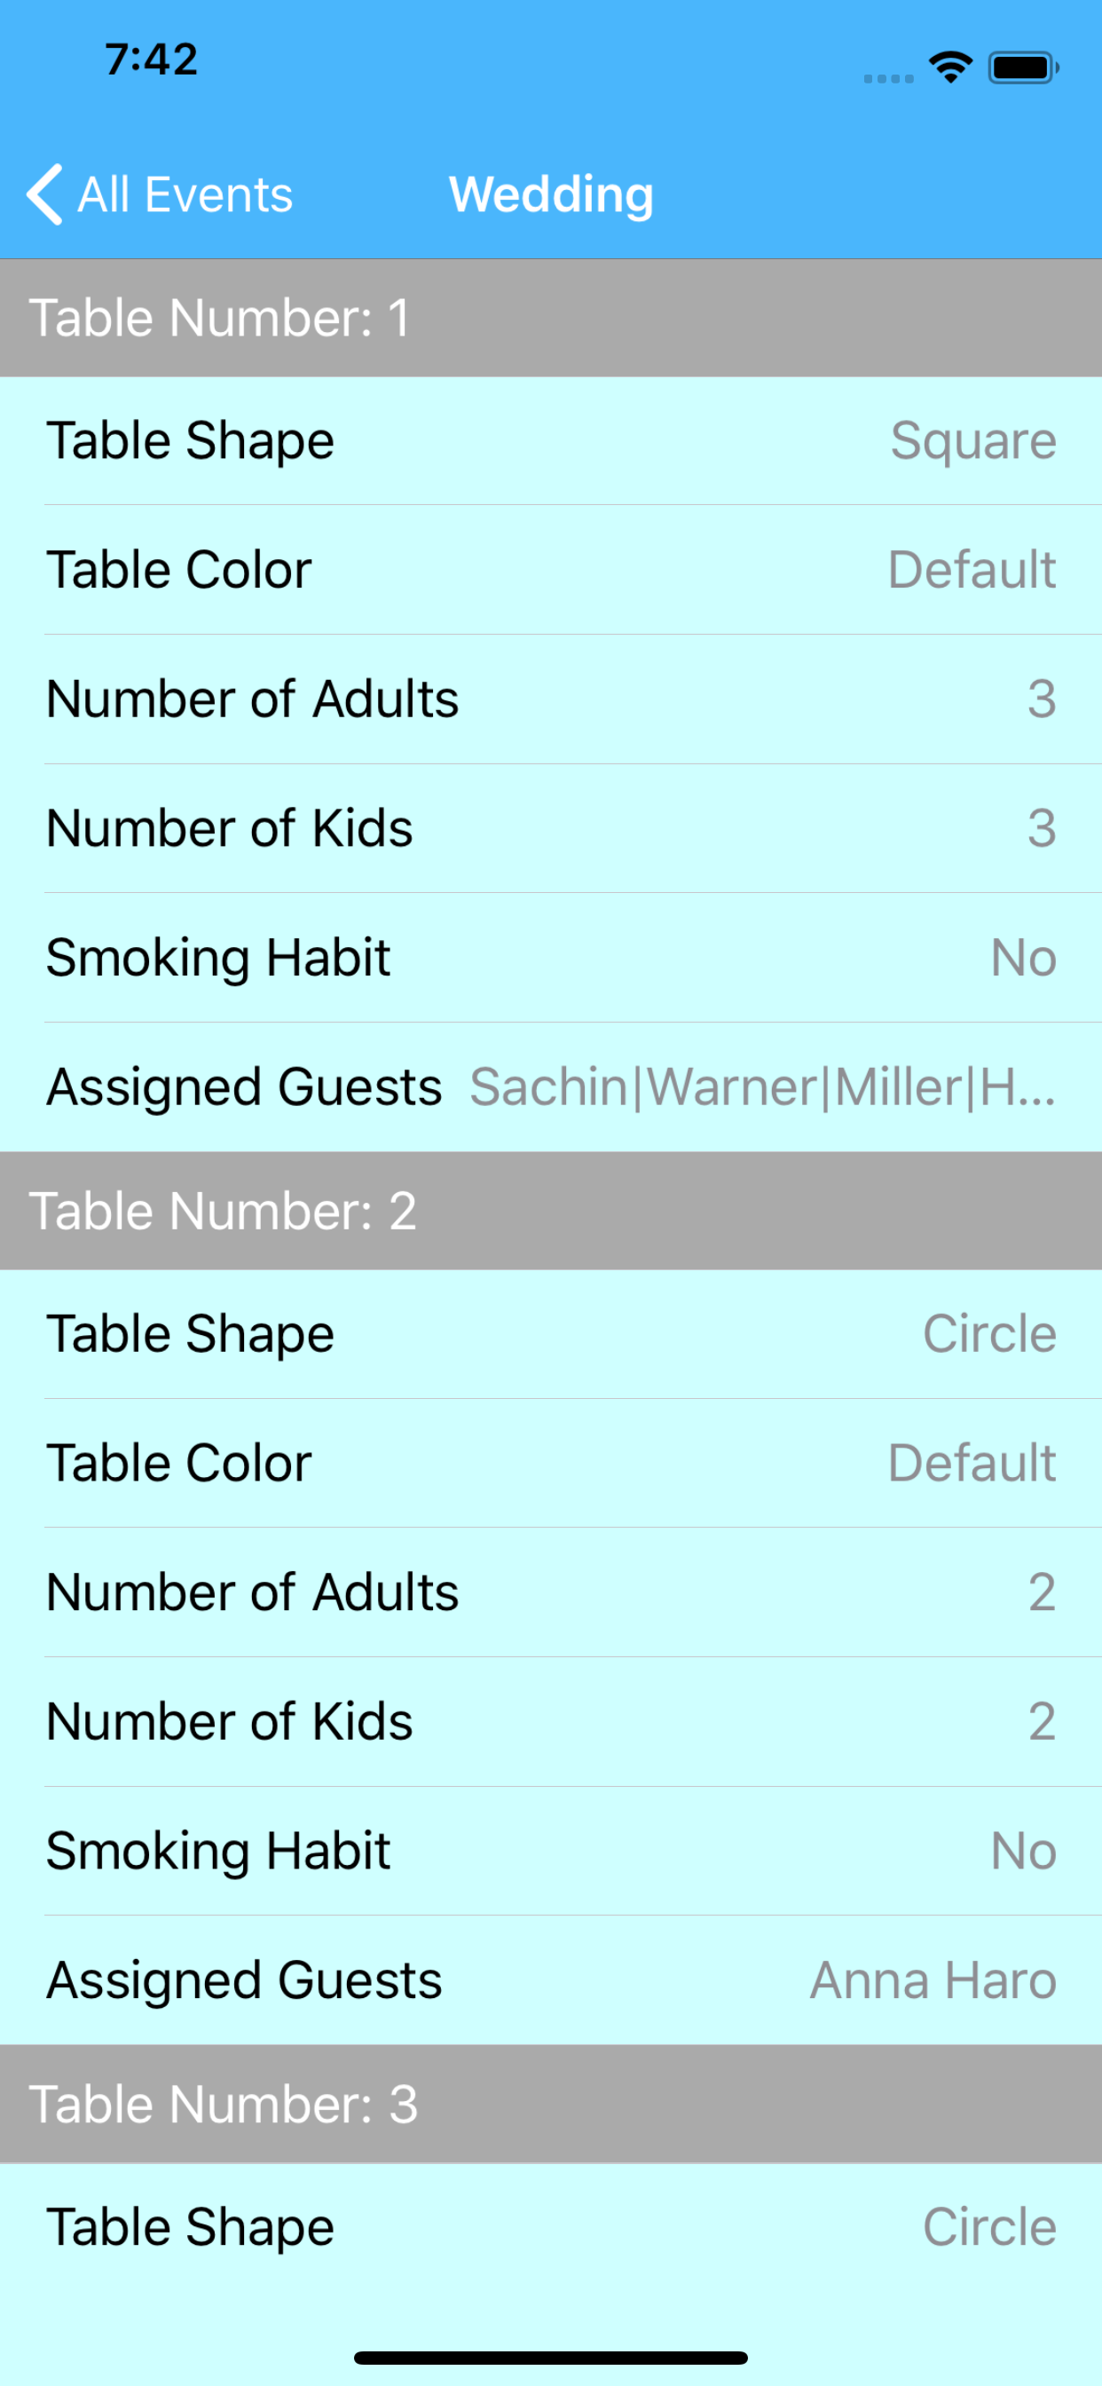
Task: Open Table 1's Smoking Habit row
Action: click(x=551, y=958)
